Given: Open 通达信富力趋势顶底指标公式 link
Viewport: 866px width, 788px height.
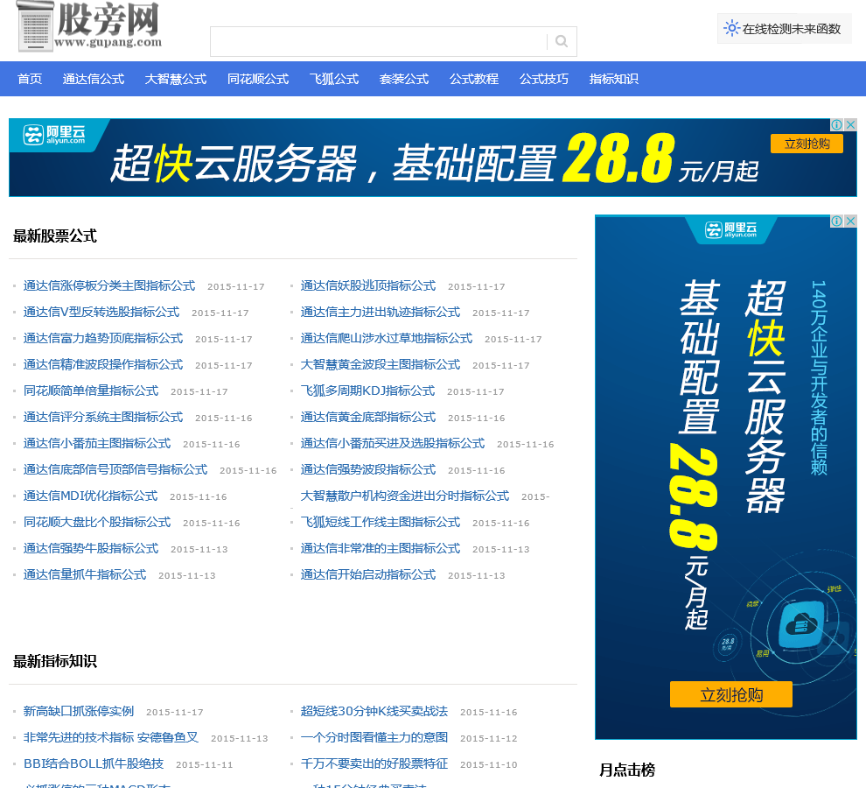Looking at the screenshot, I should click(103, 339).
